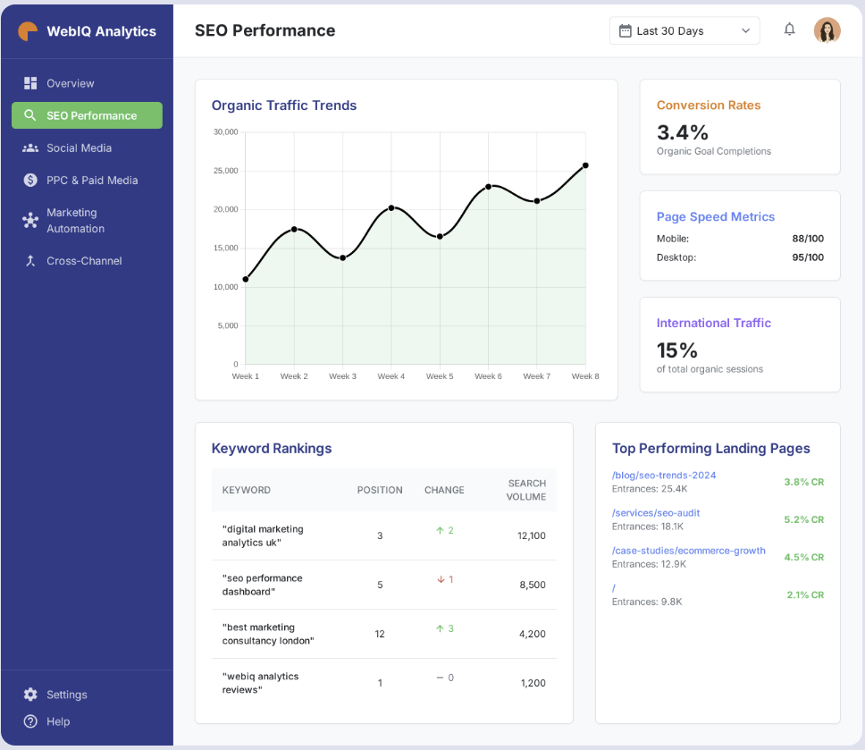865x750 pixels.
Task: Open the Last 30 Days date dropdown
Action: pos(684,30)
